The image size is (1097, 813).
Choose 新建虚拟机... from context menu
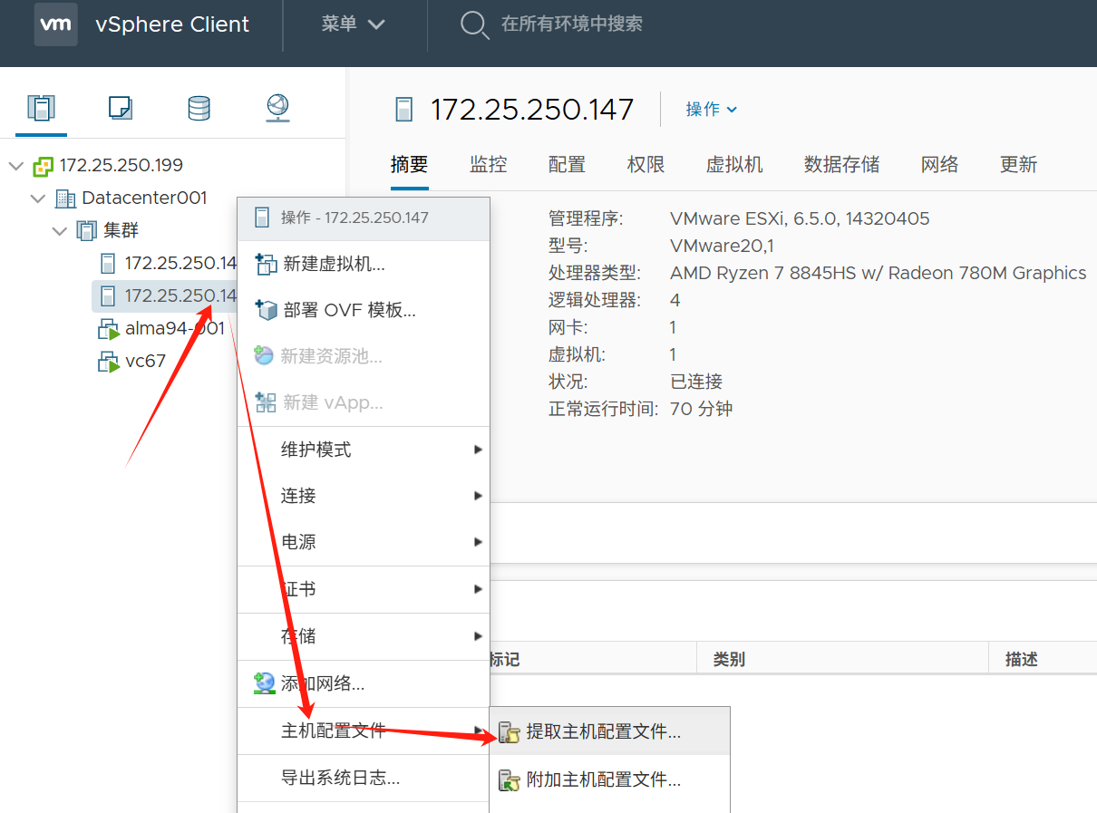364,265
